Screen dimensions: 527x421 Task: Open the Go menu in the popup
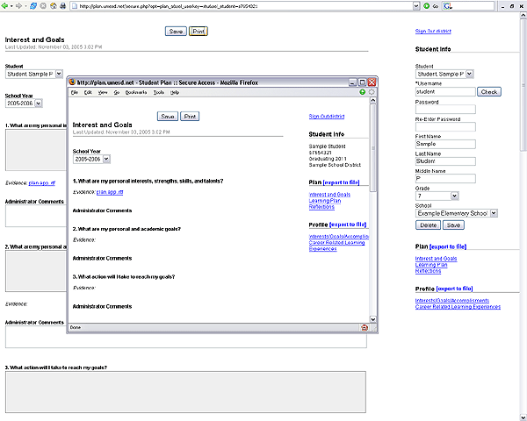[x=117, y=92]
